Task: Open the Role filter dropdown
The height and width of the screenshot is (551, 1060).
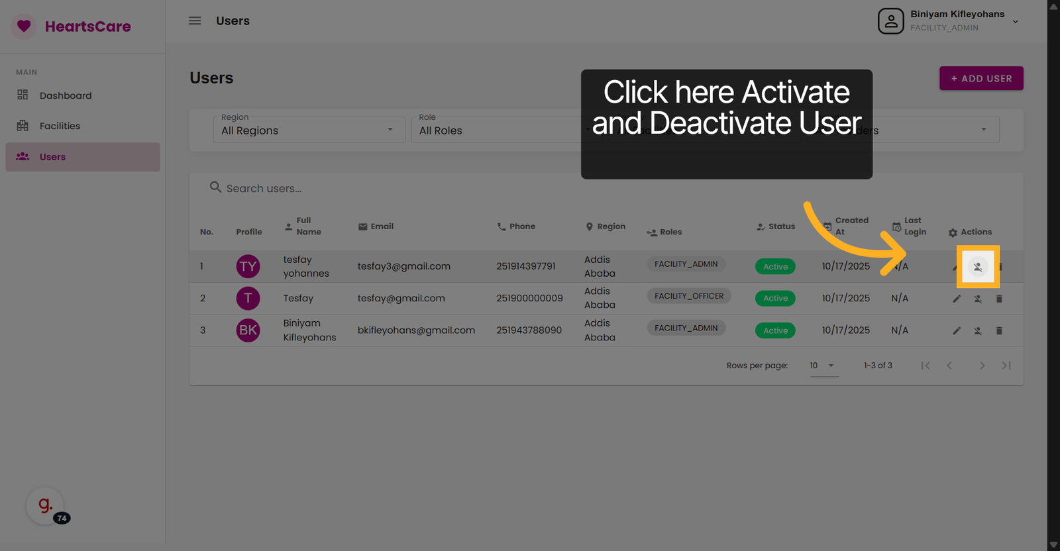Action: (x=497, y=130)
